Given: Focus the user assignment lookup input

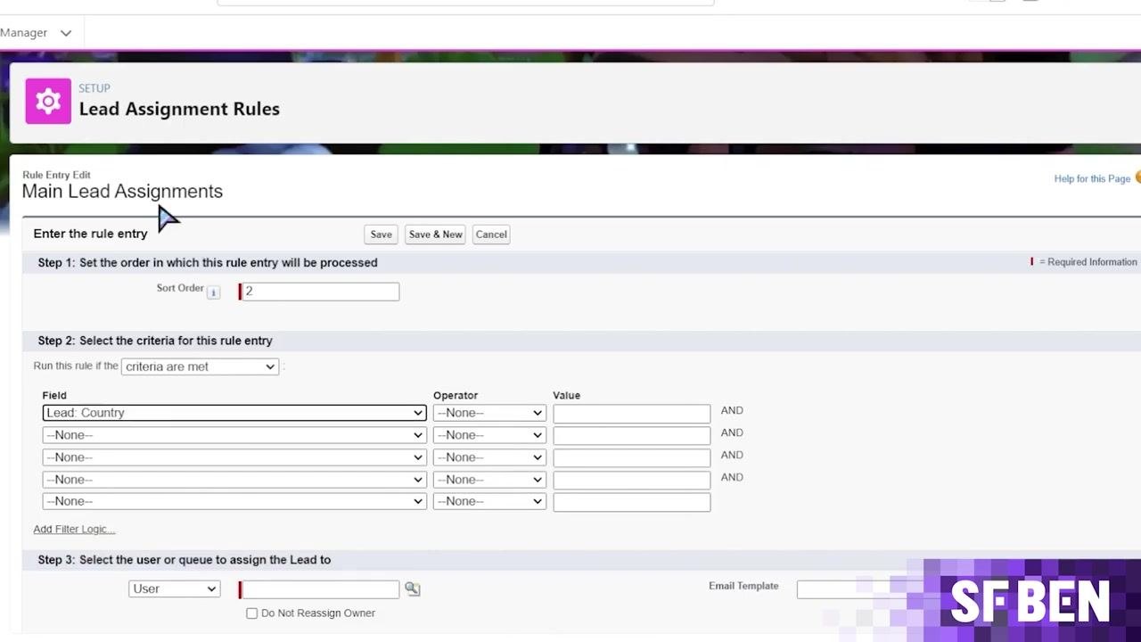Looking at the screenshot, I should 320,589.
